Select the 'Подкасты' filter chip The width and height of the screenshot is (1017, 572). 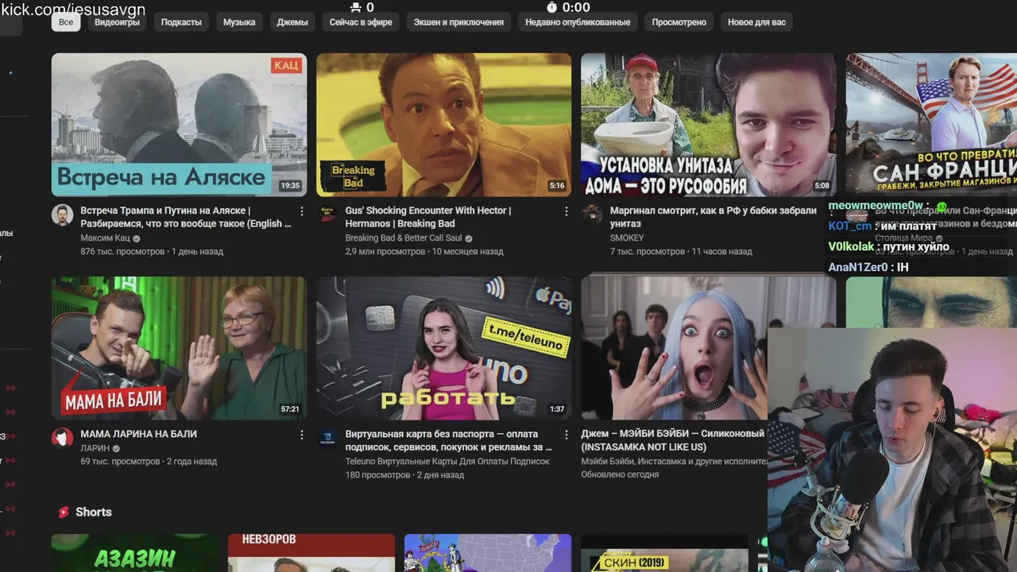[181, 22]
